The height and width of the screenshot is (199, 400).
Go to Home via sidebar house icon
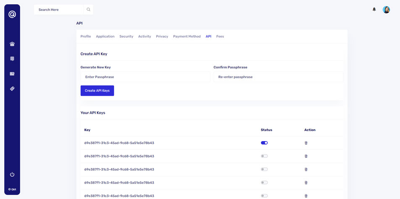[12, 44]
